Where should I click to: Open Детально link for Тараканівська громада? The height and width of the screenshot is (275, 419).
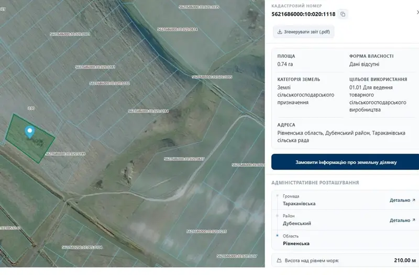click(x=400, y=200)
